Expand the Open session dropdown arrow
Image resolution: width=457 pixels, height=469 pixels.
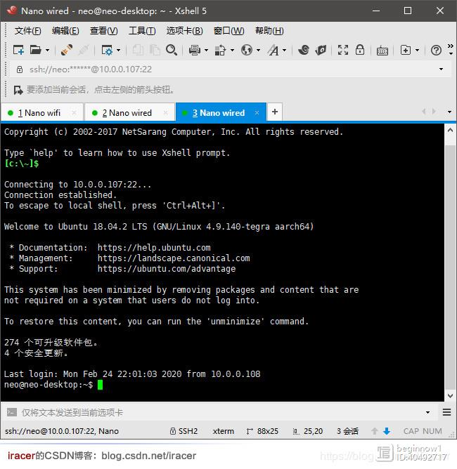tap(47, 51)
